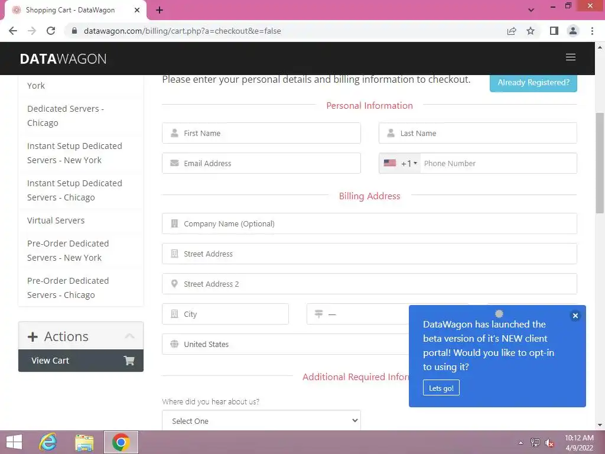This screenshot has height=454, width=605.
Task: Open File Explorer from the taskbar
Action: (84, 442)
